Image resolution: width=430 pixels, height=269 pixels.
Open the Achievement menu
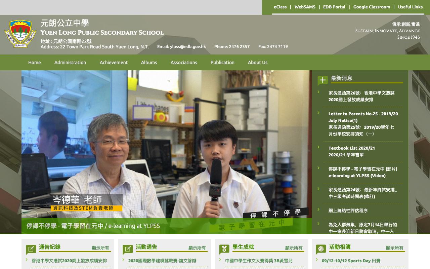pos(114,63)
